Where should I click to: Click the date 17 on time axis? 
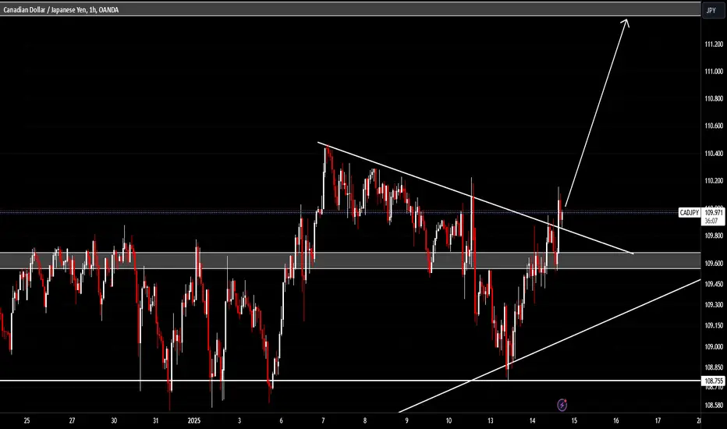point(658,420)
